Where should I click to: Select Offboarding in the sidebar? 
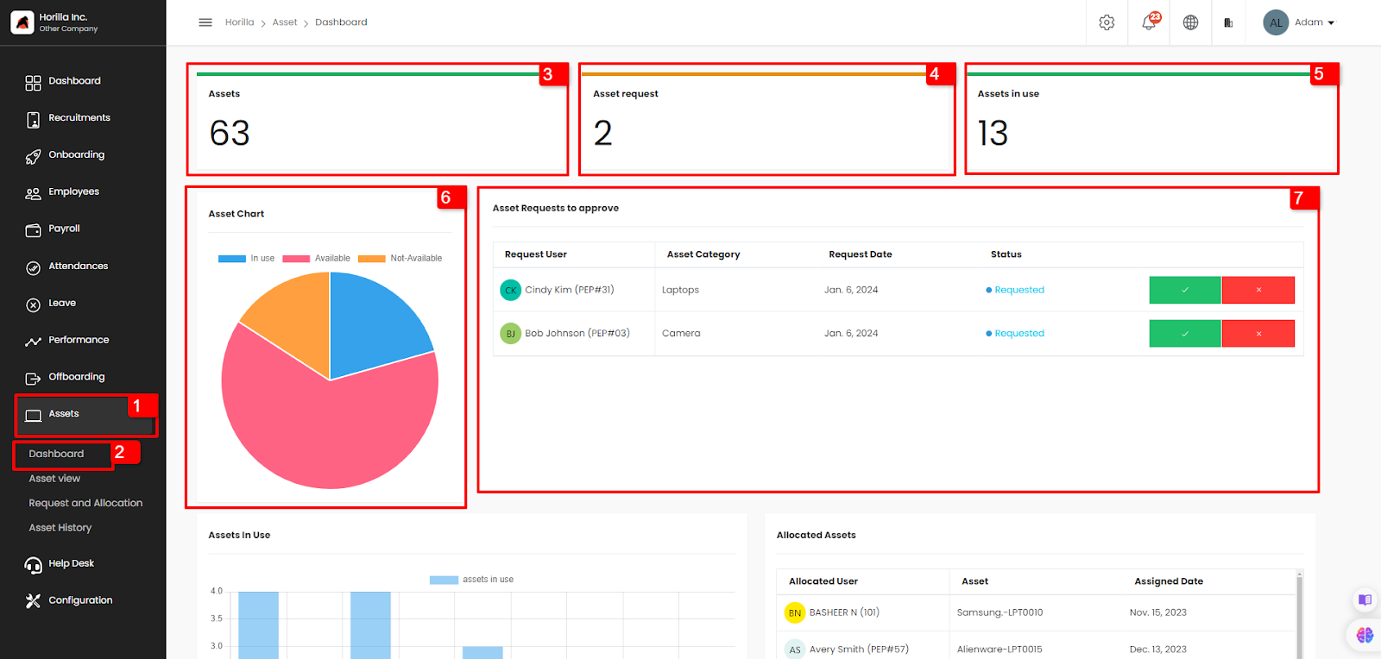tap(66, 378)
